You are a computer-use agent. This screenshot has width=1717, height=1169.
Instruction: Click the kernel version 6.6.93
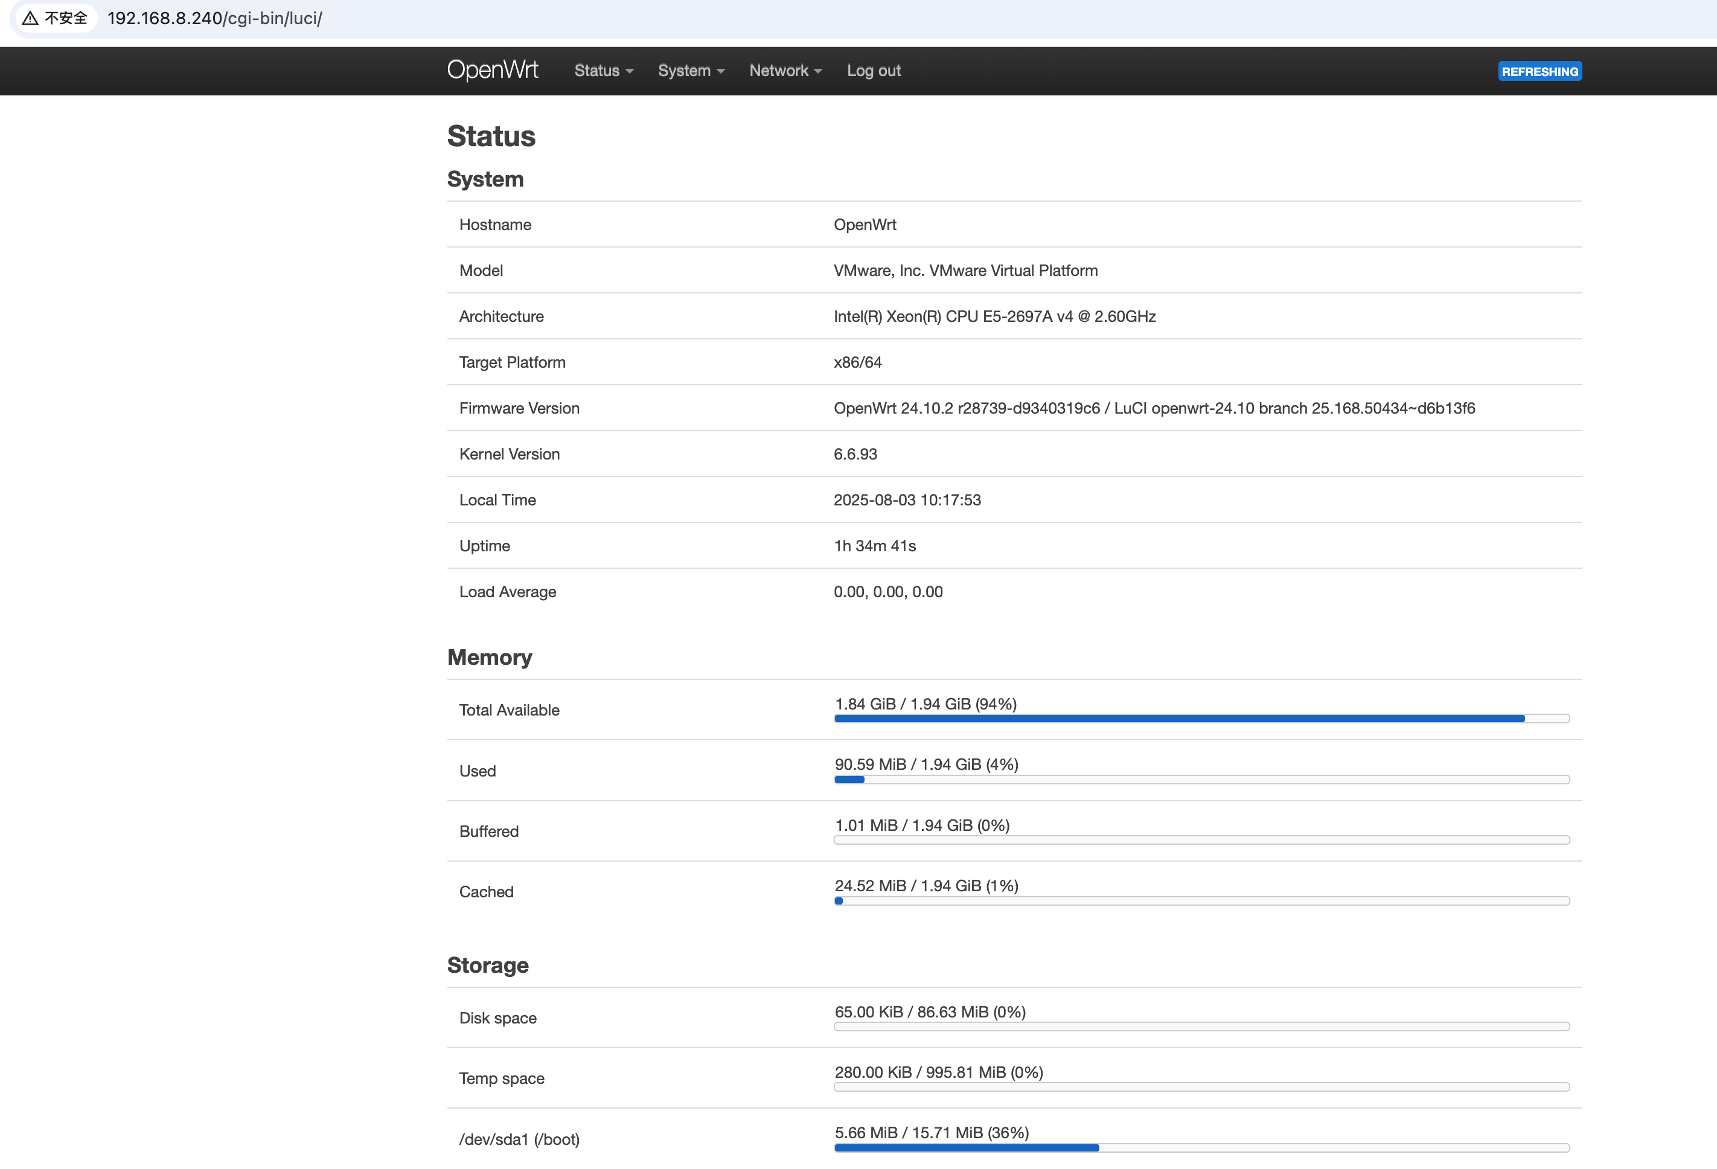(855, 453)
